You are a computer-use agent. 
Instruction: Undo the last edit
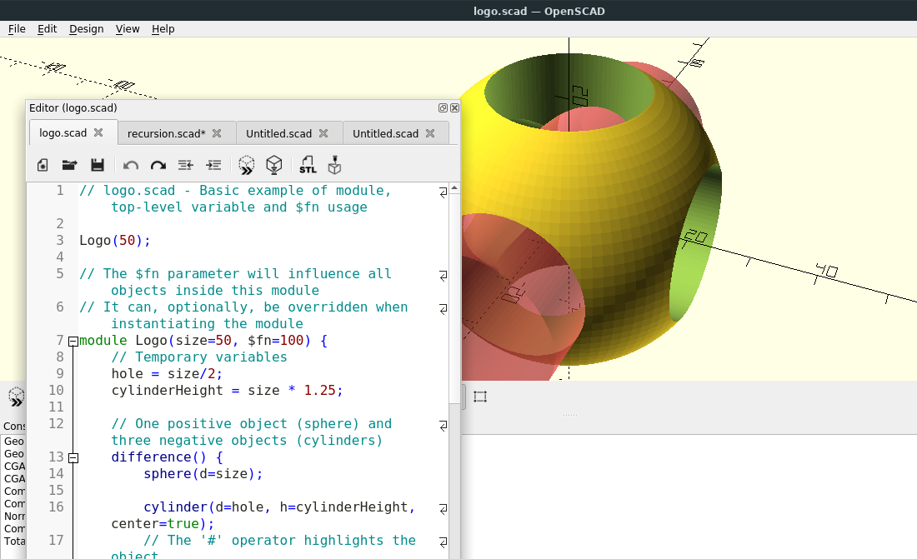pos(131,165)
